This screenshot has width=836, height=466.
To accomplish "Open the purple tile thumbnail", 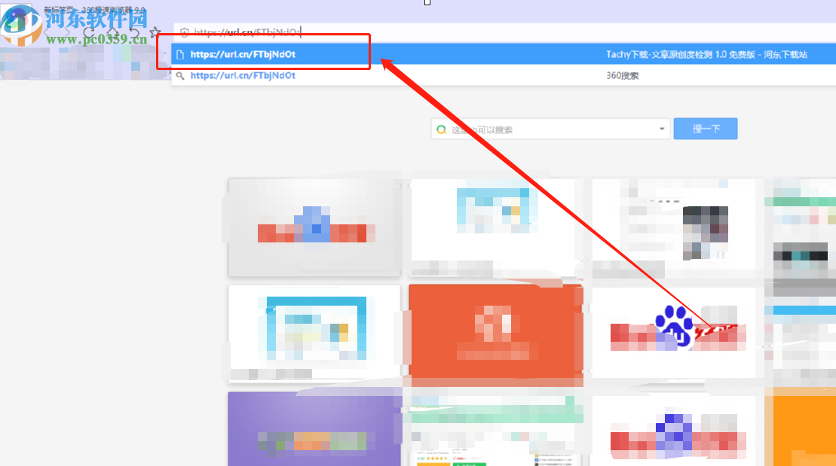I will click(314, 429).
